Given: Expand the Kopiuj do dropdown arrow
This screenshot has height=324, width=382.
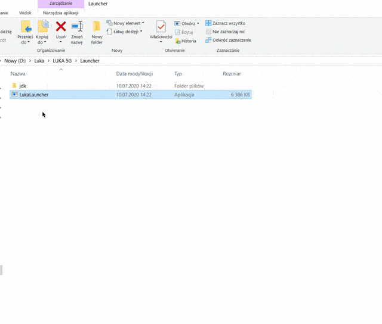Looking at the screenshot, I should [45, 42].
